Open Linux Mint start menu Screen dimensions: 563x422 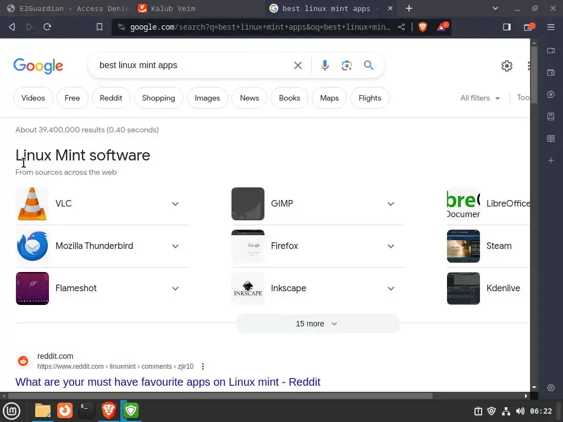point(12,410)
